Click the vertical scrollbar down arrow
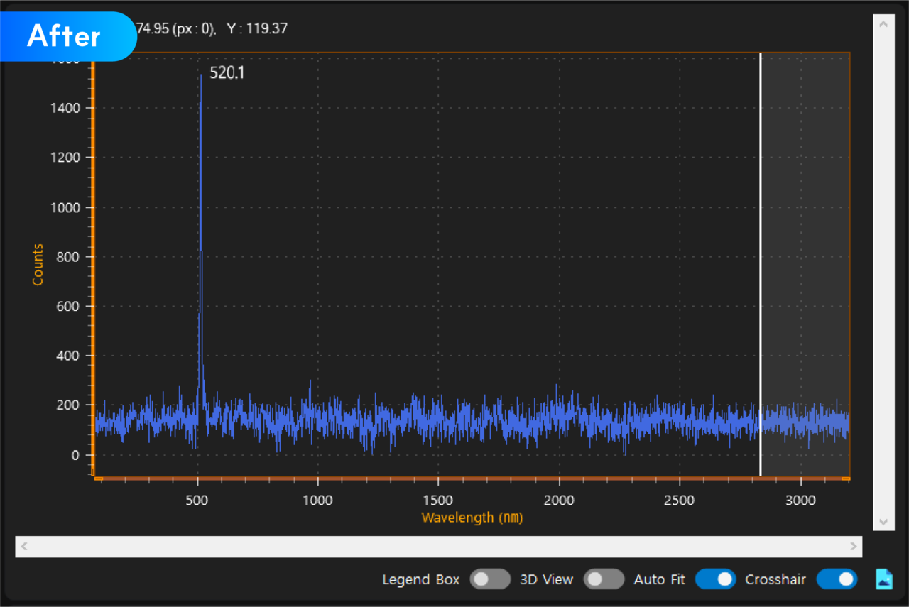 click(883, 522)
